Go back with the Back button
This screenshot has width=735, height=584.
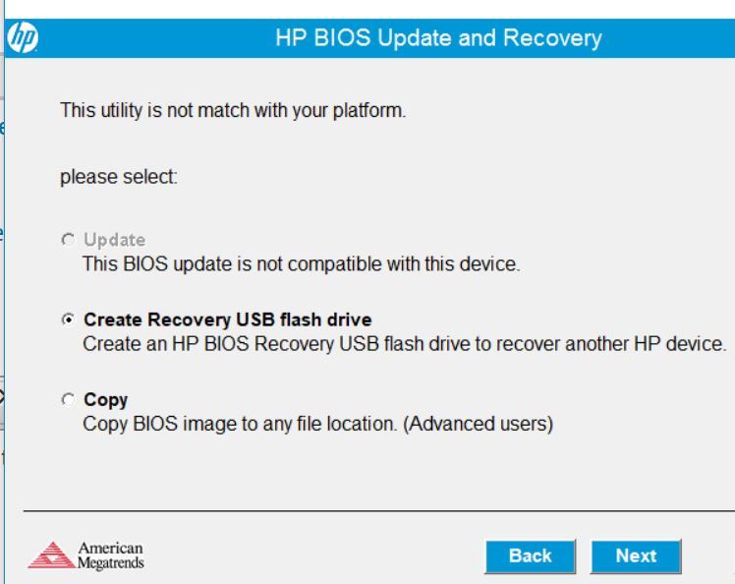coord(531,556)
